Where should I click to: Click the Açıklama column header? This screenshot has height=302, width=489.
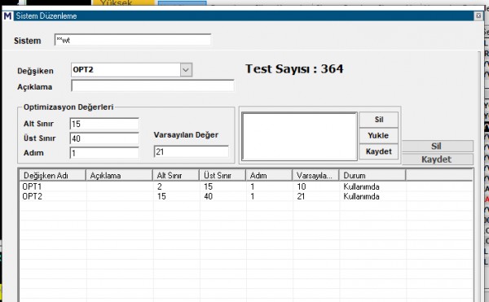(x=119, y=176)
